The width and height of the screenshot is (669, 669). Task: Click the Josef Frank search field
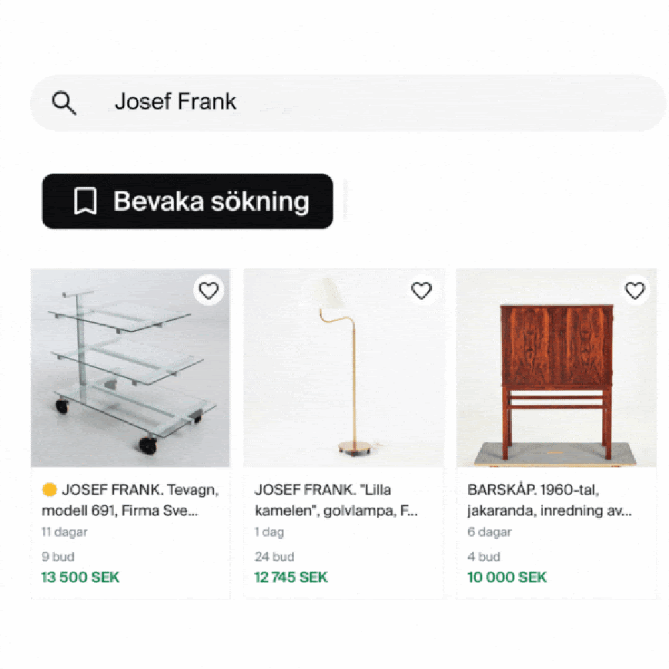point(348,102)
